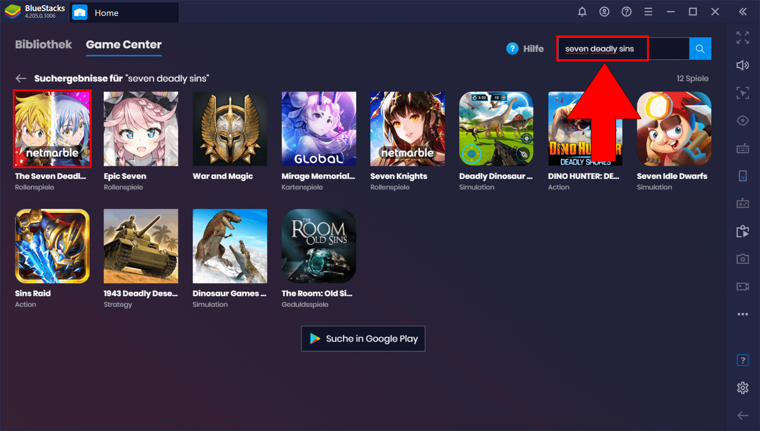Viewport: 760px width, 431px height.
Task: Click the 1943 Deadly Dese... title text
Action: [x=140, y=293]
